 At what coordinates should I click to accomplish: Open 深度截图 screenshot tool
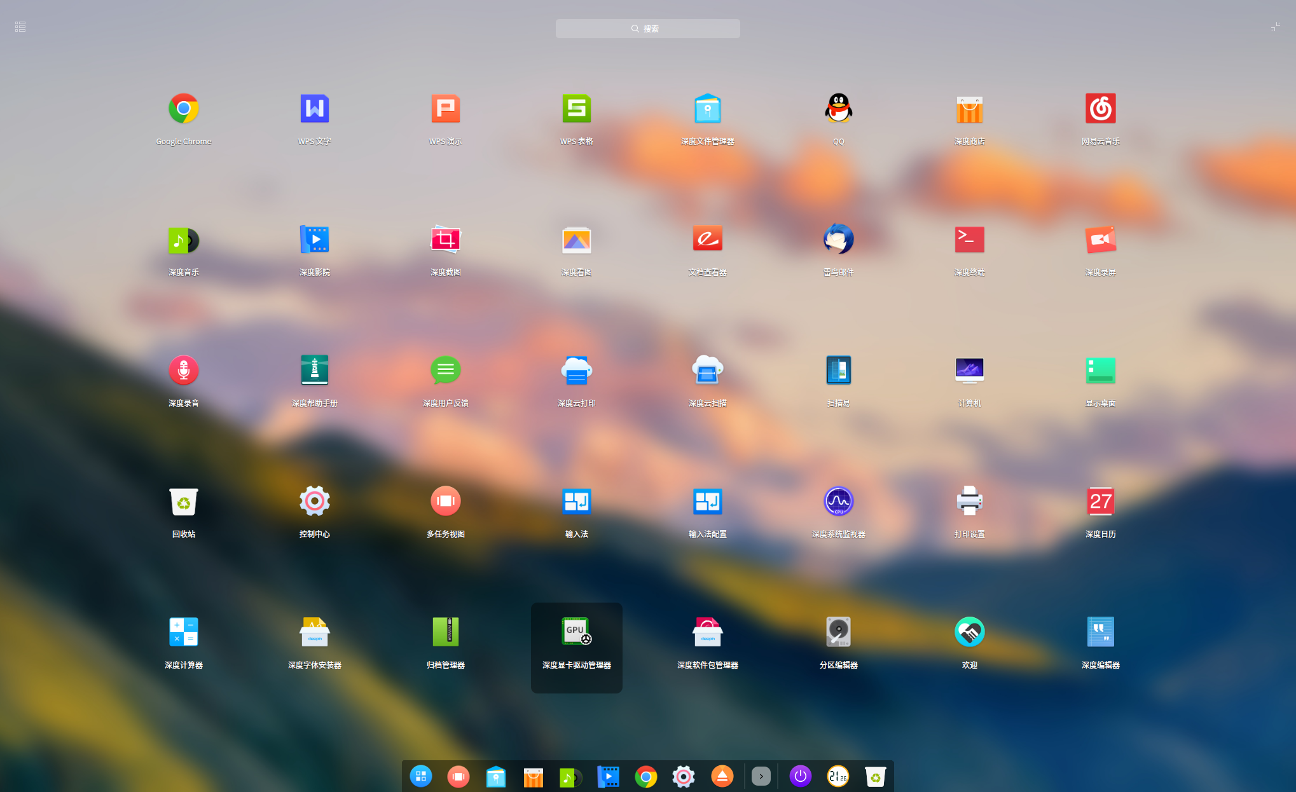coord(445,240)
